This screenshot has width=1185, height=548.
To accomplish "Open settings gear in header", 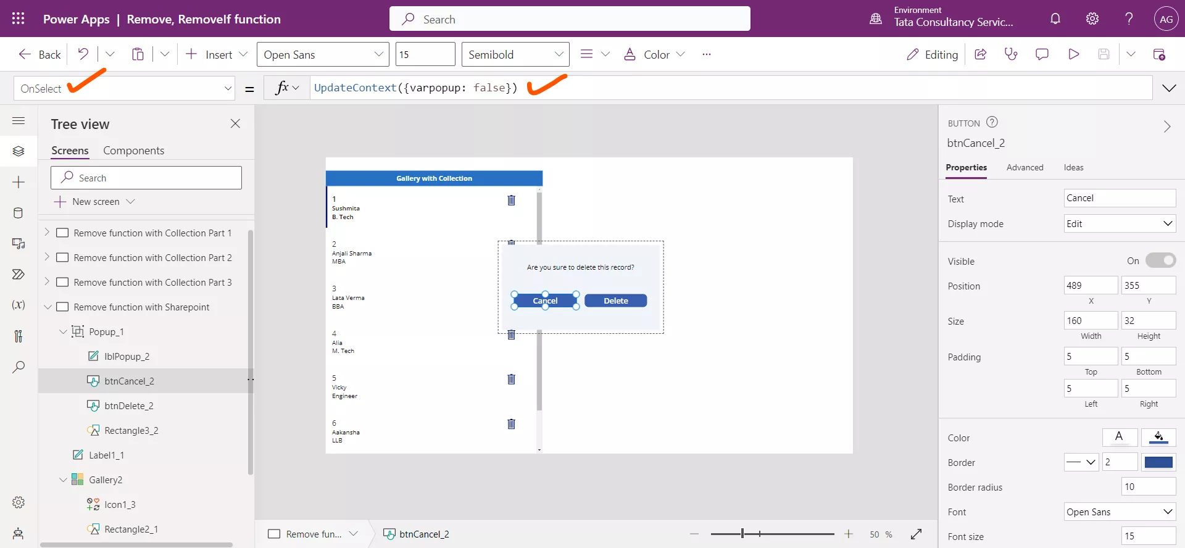I will point(1092,19).
